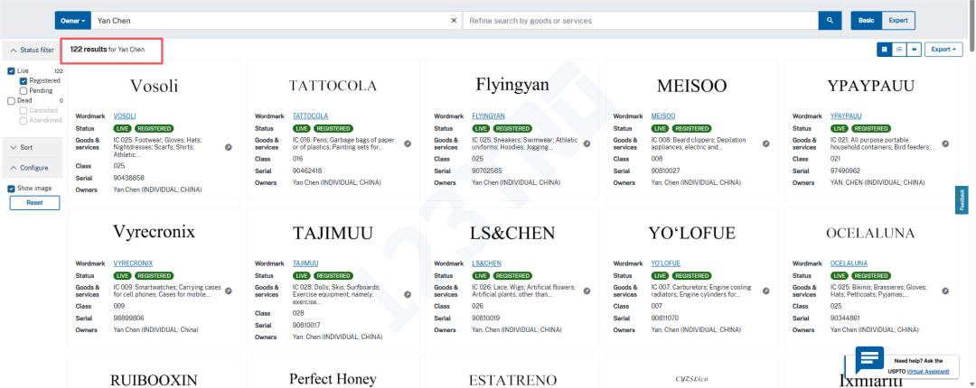Image resolution: width=976 pixels, height=388 pixels.
Task: Open the FLYINGYAN wordmark link
Action: (488, 115)
